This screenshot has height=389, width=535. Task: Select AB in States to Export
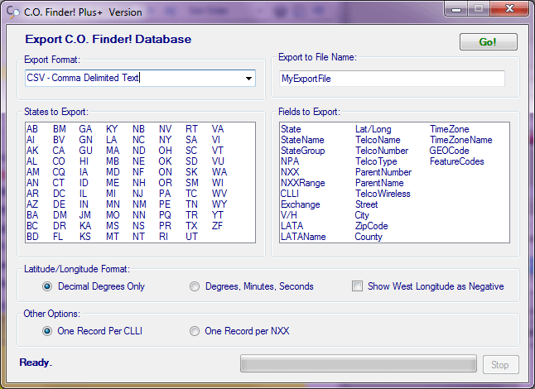pos(32,129)
